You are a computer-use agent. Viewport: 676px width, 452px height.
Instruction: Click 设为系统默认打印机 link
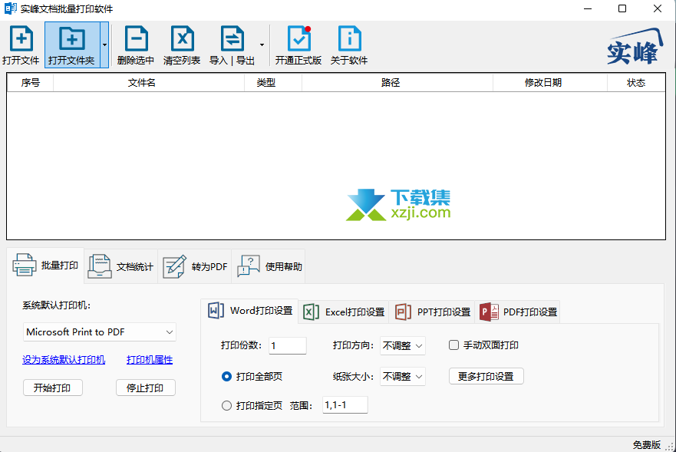pos(64,360)
